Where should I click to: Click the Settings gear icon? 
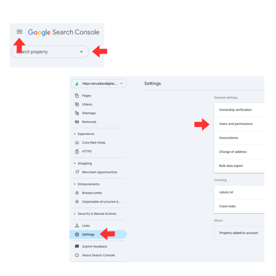(x=77, y=235)
